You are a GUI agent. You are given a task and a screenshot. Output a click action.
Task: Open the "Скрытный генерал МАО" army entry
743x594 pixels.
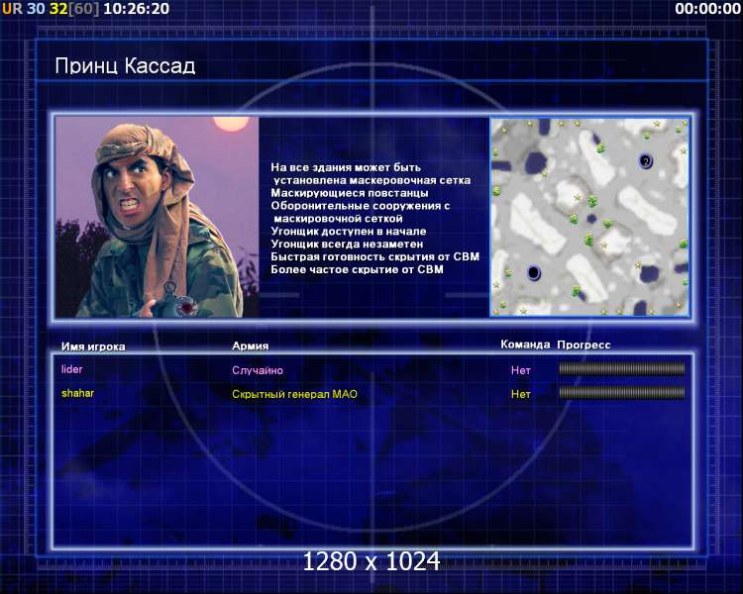(x=294, y=394)
